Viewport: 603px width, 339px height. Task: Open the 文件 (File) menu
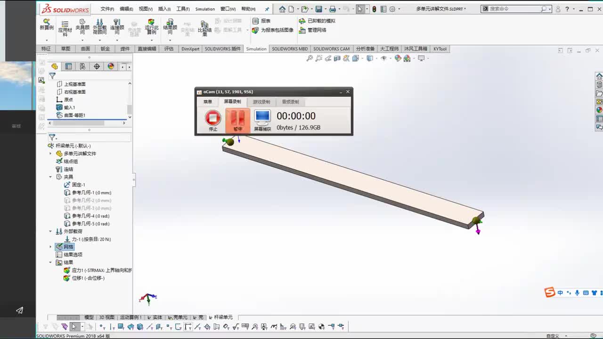(x=107, y=9)
